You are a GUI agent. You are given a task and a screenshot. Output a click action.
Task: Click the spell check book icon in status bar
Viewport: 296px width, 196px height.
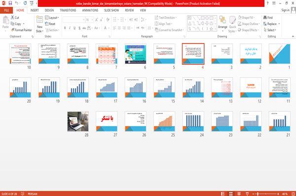tap(23, 194)
